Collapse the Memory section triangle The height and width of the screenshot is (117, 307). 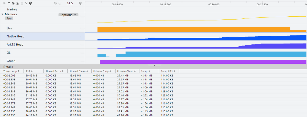click(x=3, y=14)
